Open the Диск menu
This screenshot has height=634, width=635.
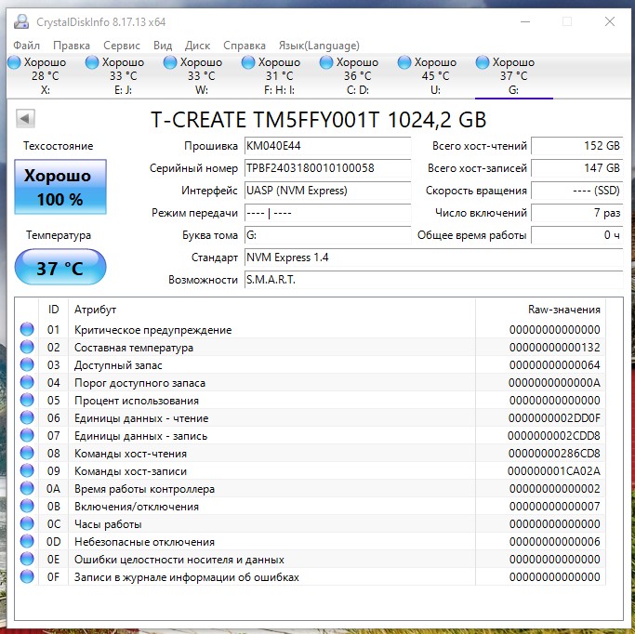click(x=197, y=46)
